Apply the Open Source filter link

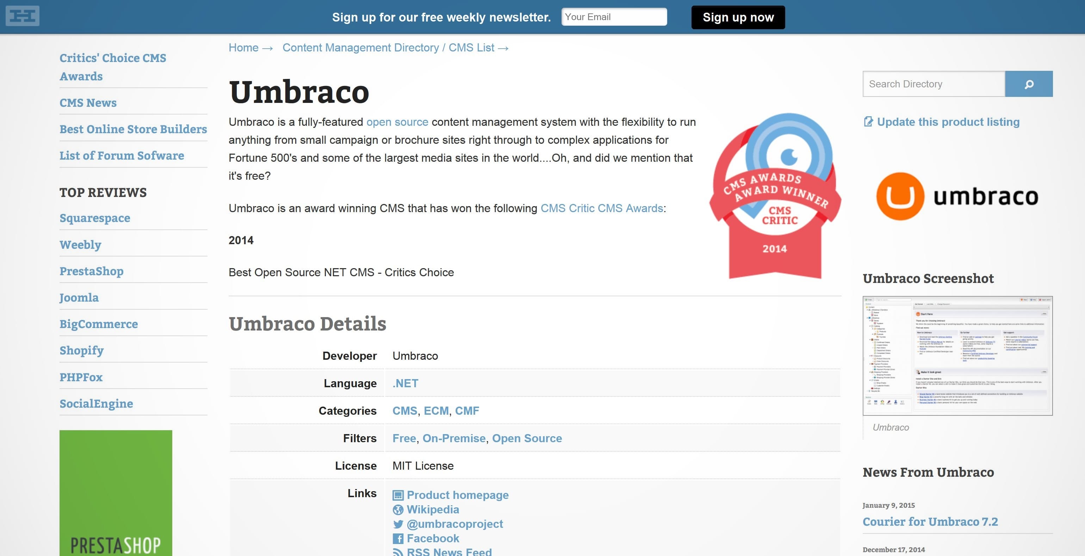527,438
